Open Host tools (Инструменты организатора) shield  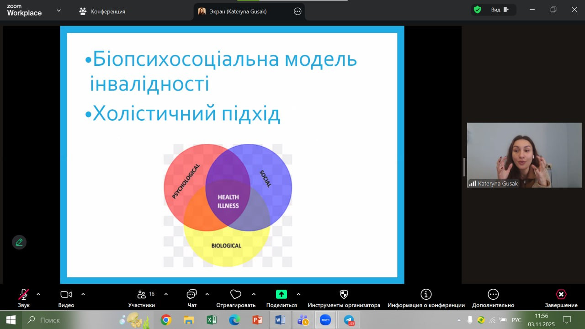(344, 295)
